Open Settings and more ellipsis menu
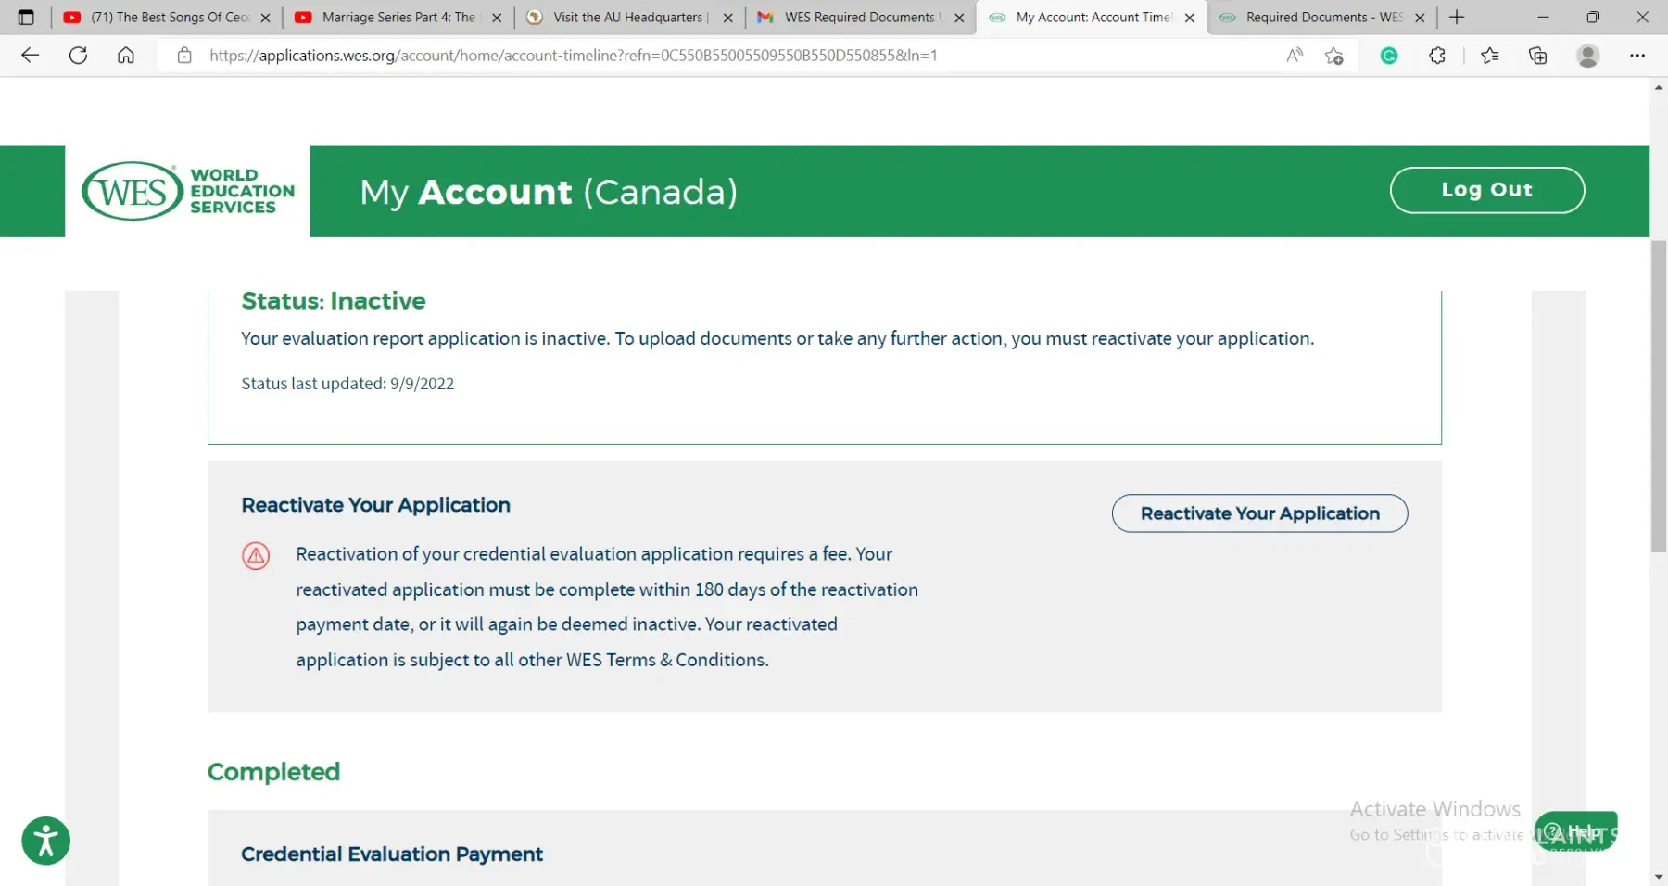This screenshot has height=886, width=1668. 1637,56
